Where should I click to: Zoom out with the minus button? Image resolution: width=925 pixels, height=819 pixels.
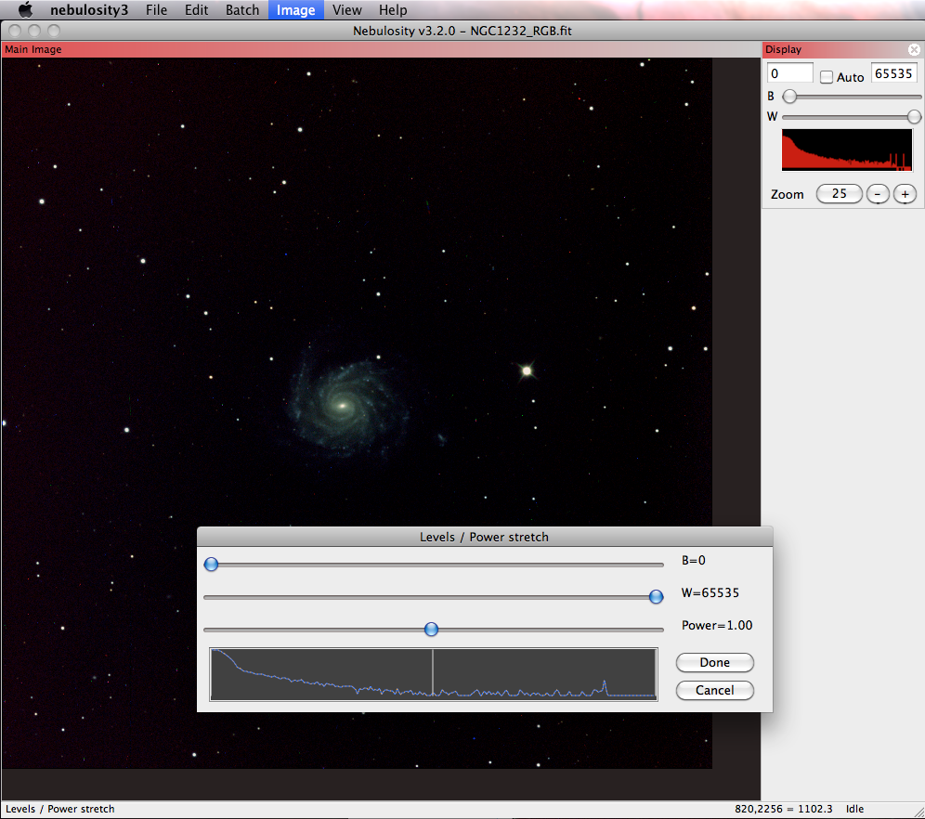point(878,194)
